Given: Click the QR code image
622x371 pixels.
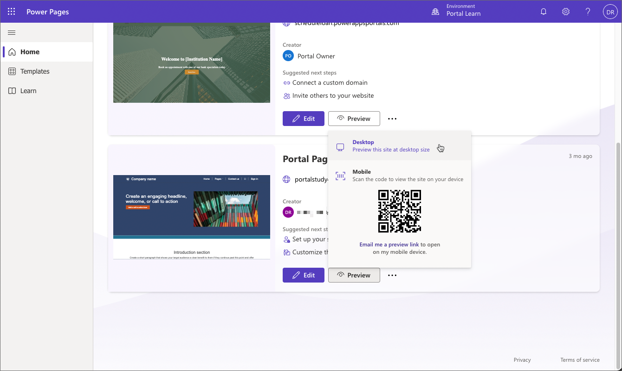Looking at the screenshot, I should pyautogui.click(x=400, y=211).
